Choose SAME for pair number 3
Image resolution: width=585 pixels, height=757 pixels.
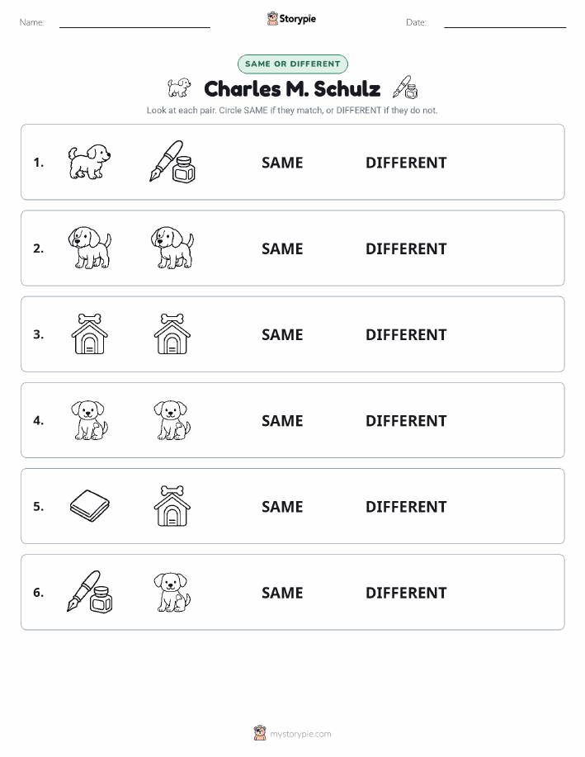(x=282, y=334)
